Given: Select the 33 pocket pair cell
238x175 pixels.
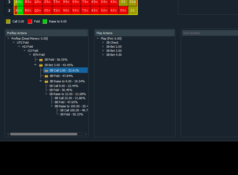Looking at the screenshot, I should [123, 3].
